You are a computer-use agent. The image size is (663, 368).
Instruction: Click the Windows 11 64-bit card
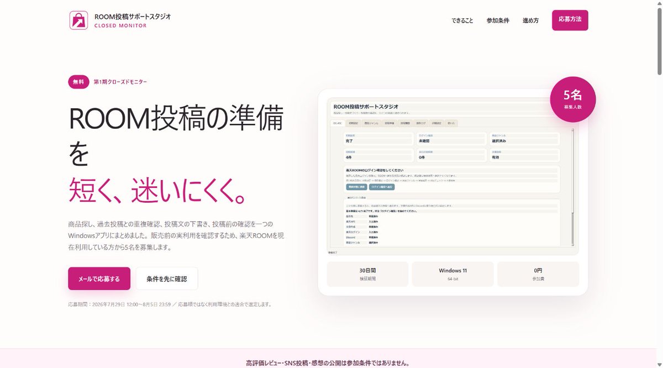[x=453, y=274]
